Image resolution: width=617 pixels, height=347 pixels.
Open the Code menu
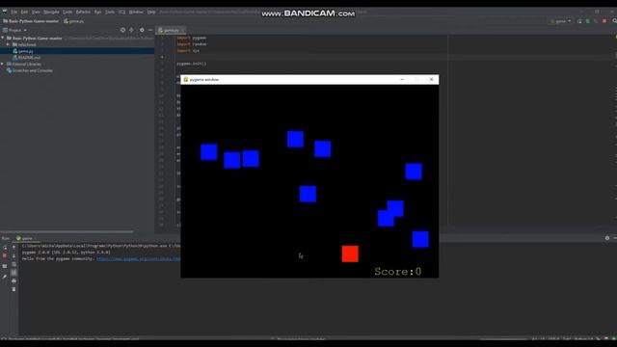click(67, 13)
